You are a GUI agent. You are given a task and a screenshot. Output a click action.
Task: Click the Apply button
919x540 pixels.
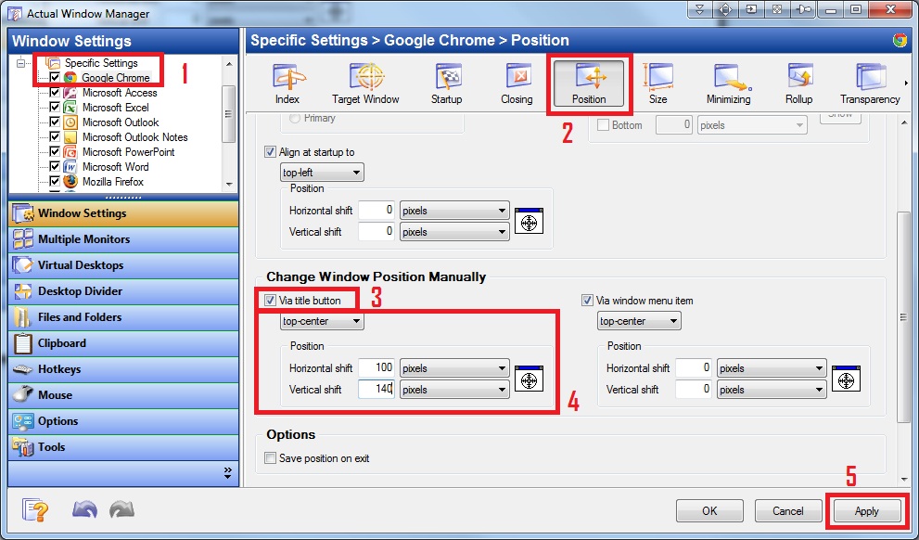point(867,511)
